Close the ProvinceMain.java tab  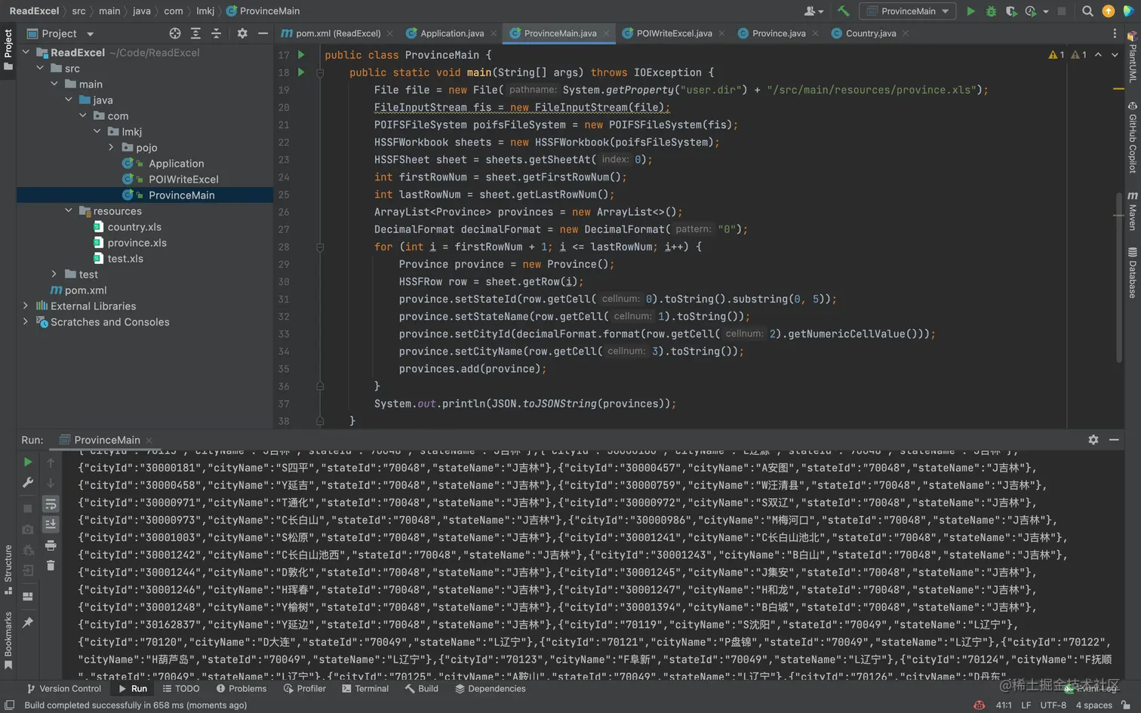click(606, 33)
